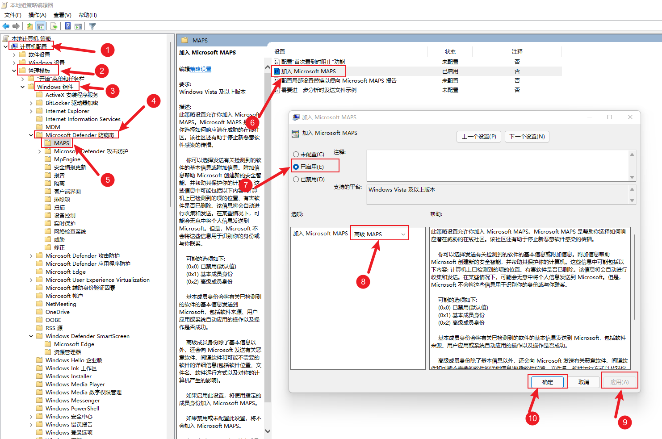Click the folder icon beside Windows PowerShell
This screenshot has height=439, width=662.
click(40, 408)
